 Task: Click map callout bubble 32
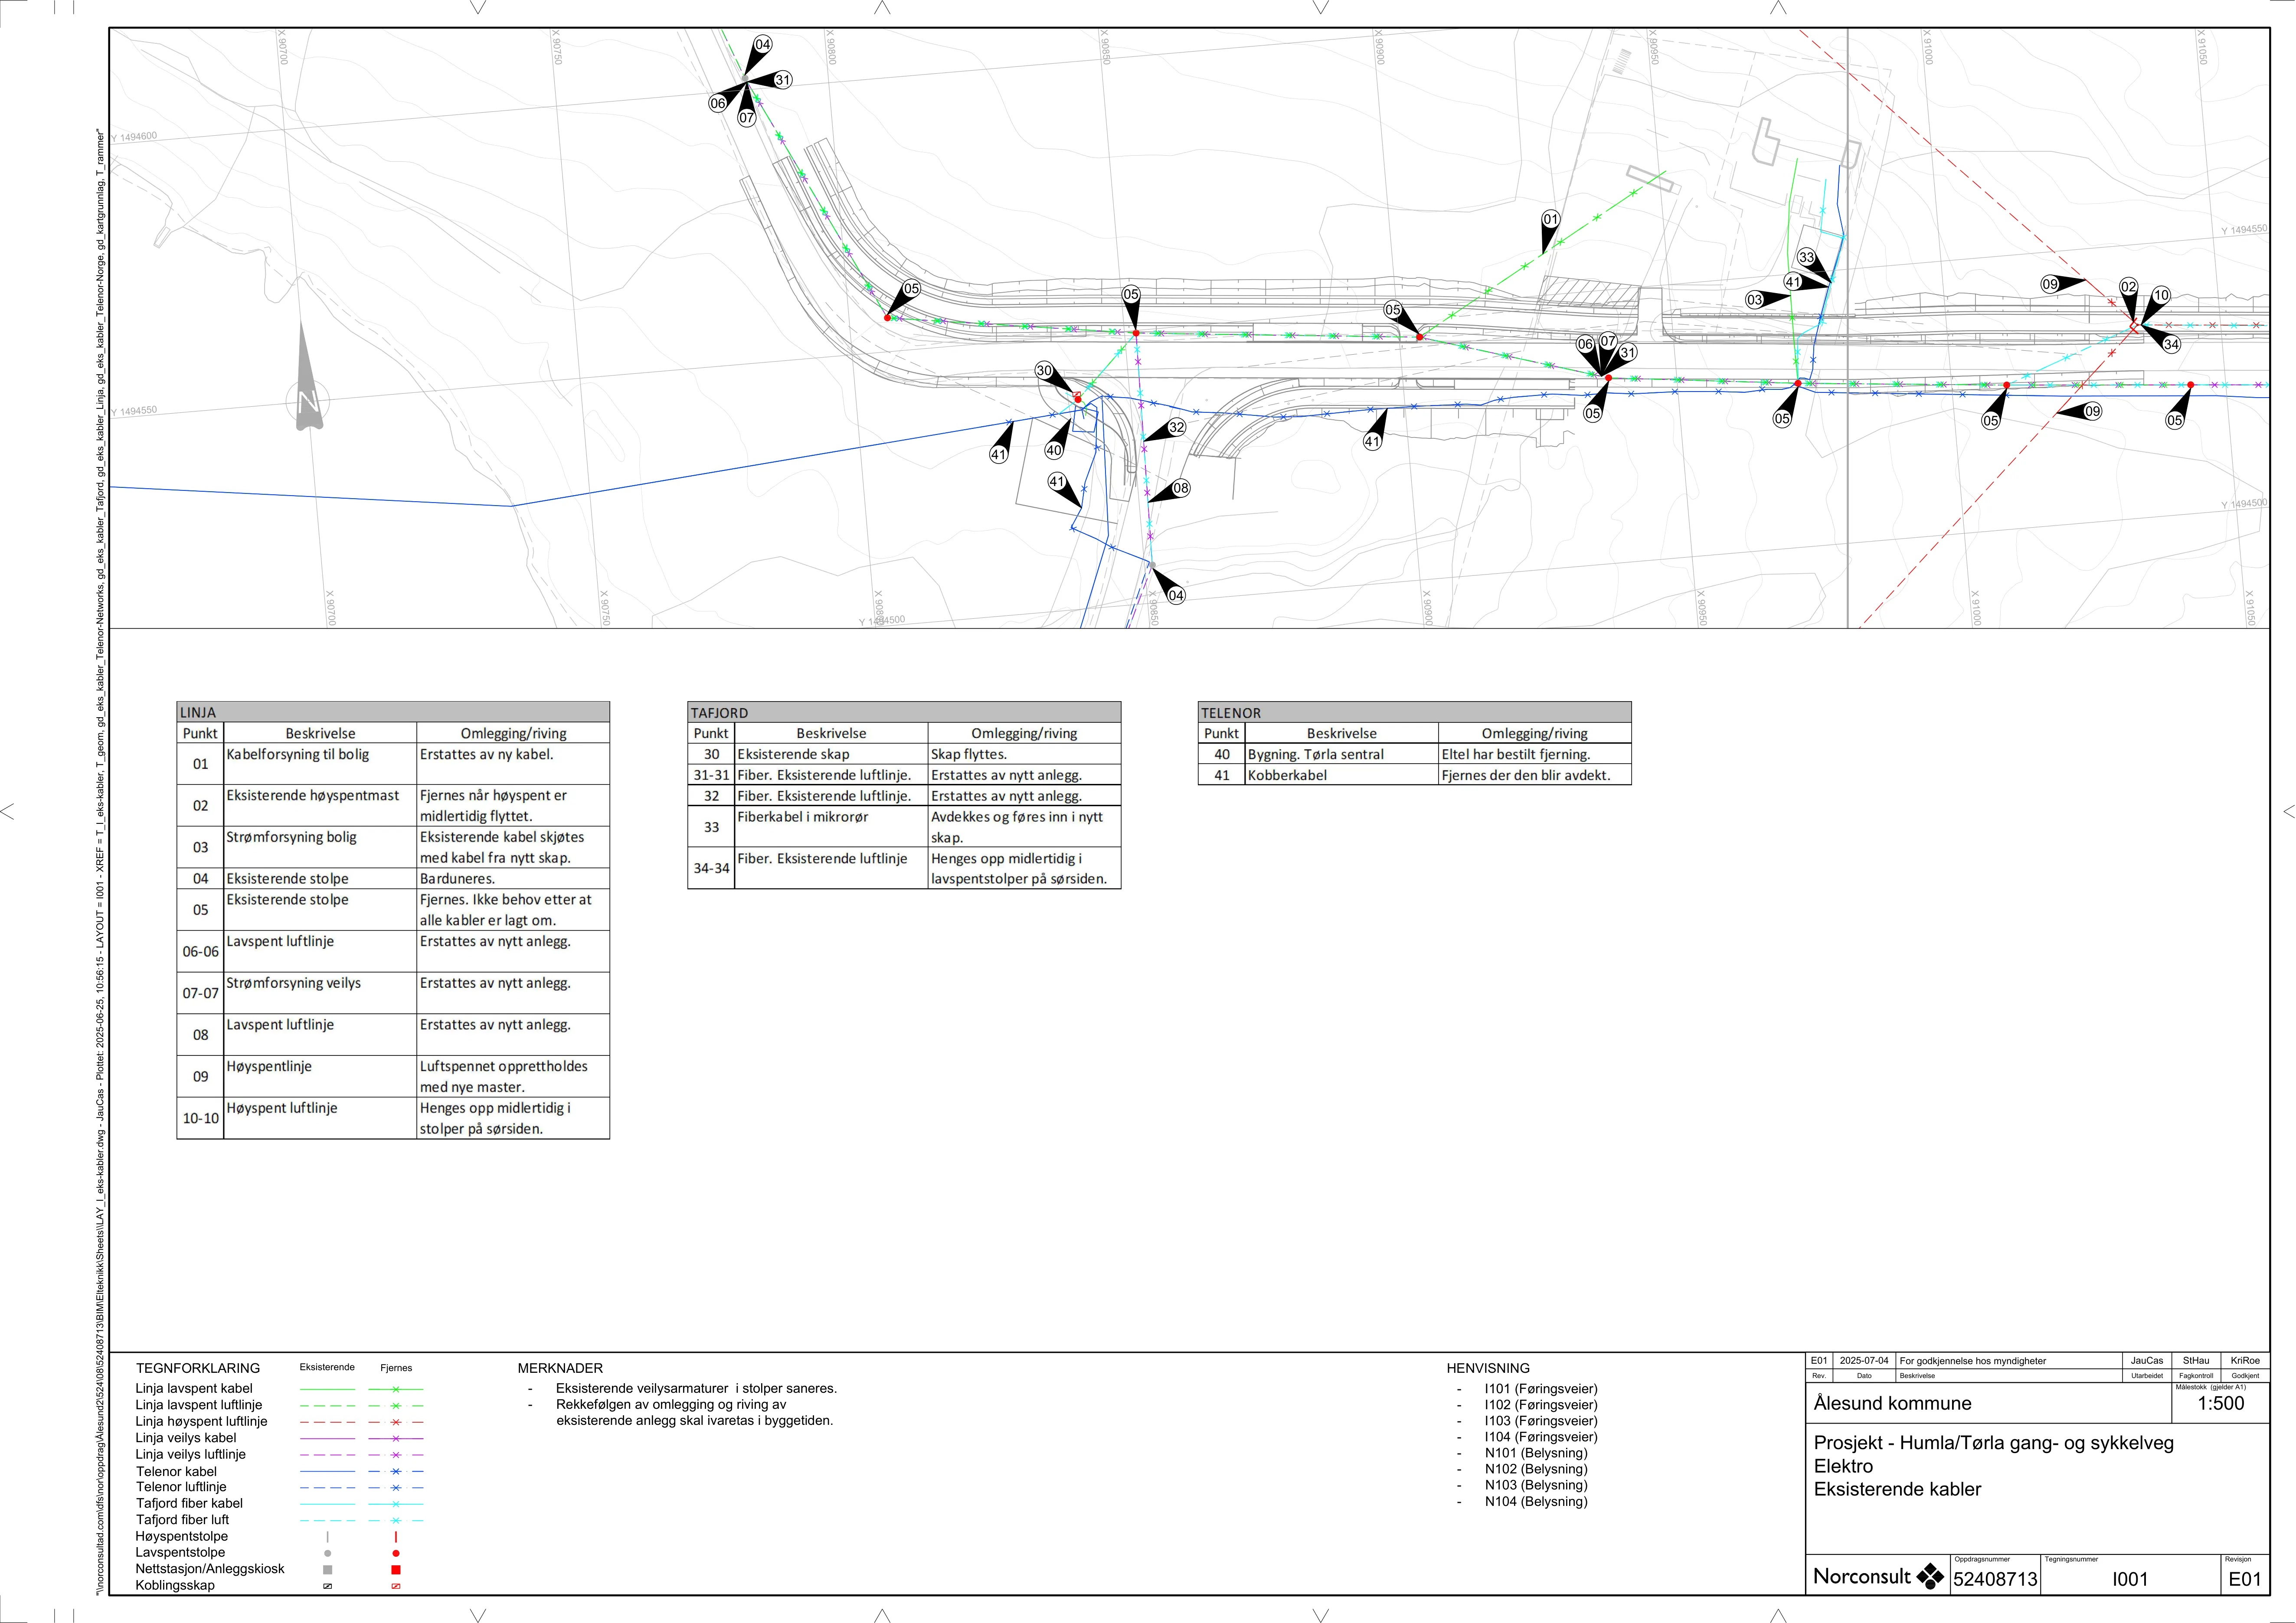click(1176, 427)
